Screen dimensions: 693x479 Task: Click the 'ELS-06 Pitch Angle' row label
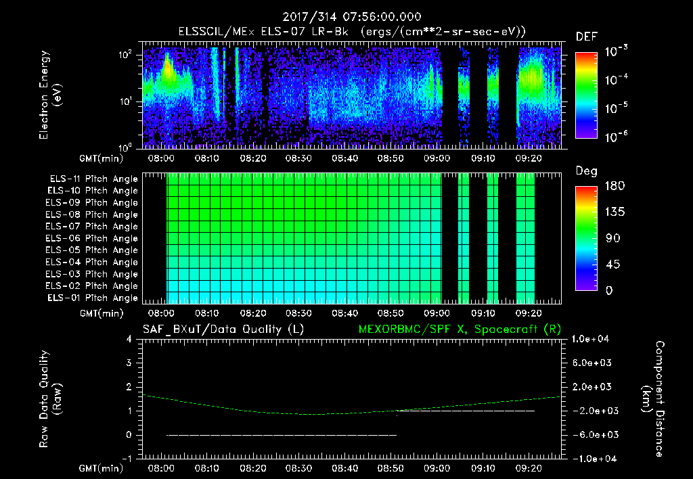(91, 238)
